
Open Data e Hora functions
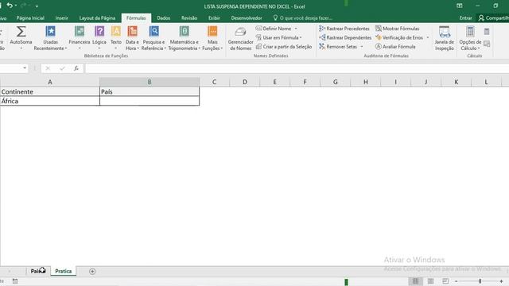(132, 38)
